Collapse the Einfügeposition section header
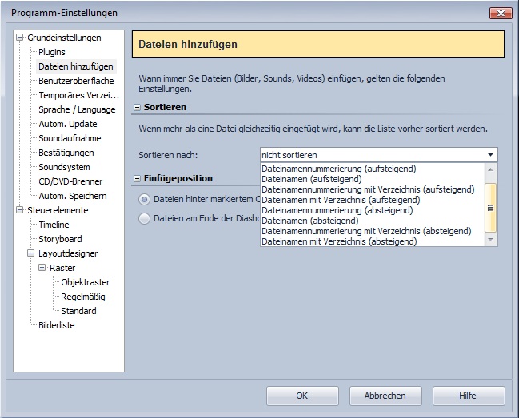Viewport: 519px width, 418px height. pyautogui.click(x=137, y=179)
